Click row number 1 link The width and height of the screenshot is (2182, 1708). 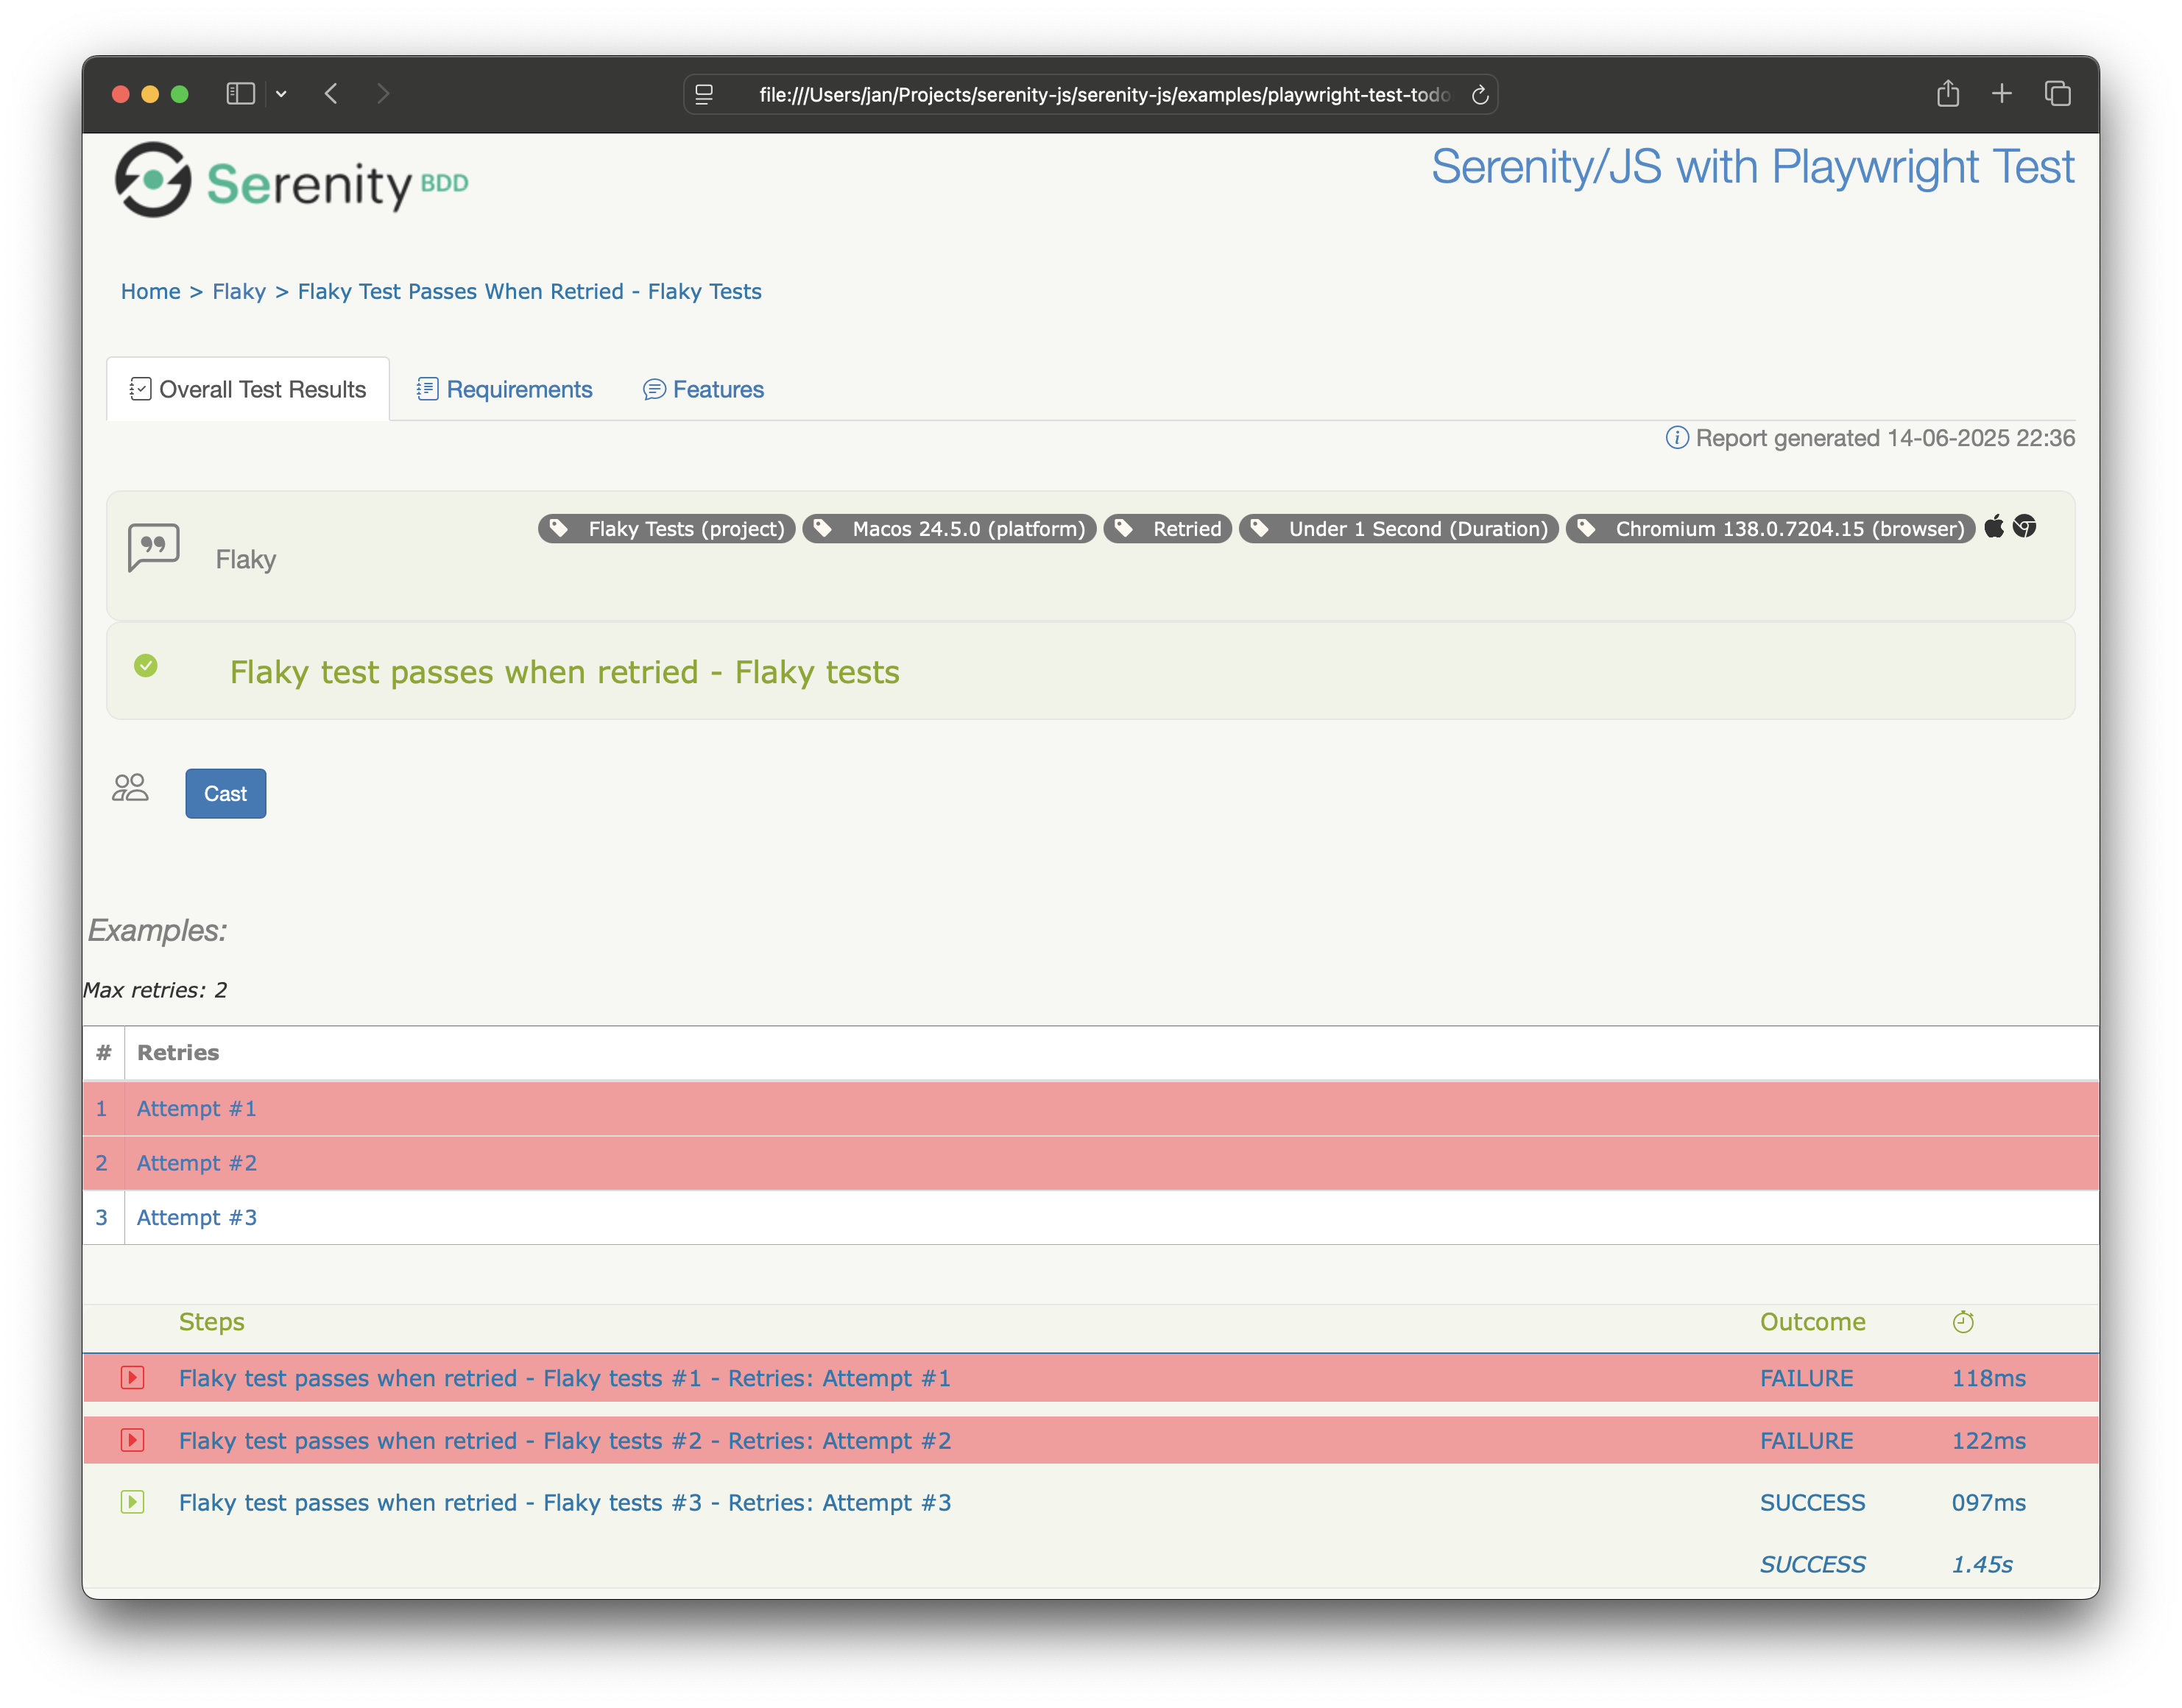click(101, 1108)
